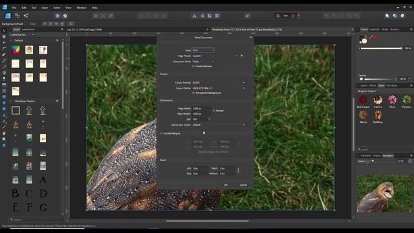
Task: Click the Designer persona icon in the toolbar
Action: pos(8,16)
